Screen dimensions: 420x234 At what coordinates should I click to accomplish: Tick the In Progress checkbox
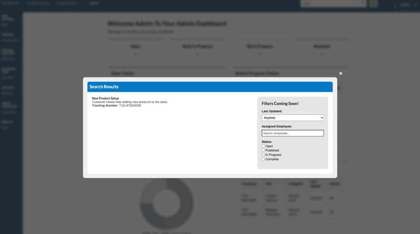(263, 155)
